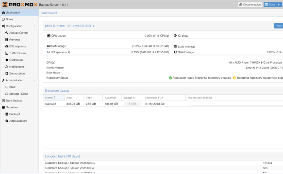The image size is (283, 174).
Task: Click the Access Control key icon
Action: [7, 33]
